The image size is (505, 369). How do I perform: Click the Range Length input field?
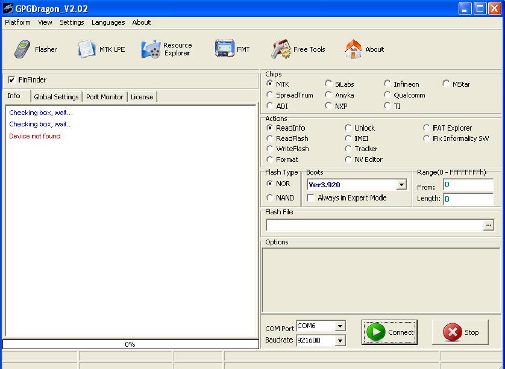[468, 199]
